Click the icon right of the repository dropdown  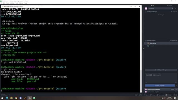tap(175, 8)
